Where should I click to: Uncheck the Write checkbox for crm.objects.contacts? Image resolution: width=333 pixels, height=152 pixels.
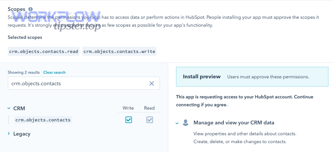point(128,120)
